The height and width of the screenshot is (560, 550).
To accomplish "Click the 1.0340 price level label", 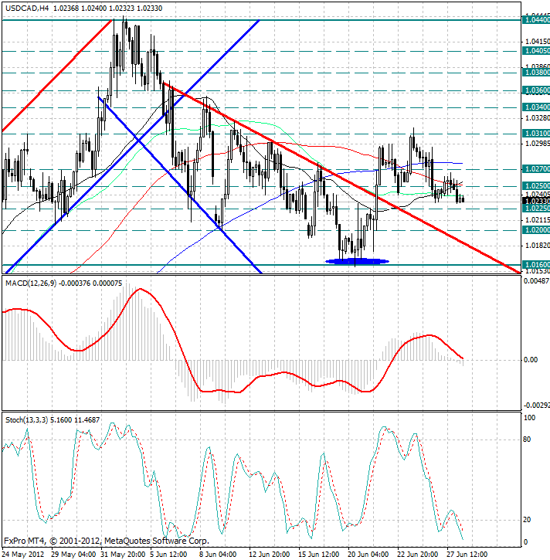I will point(536,107).
